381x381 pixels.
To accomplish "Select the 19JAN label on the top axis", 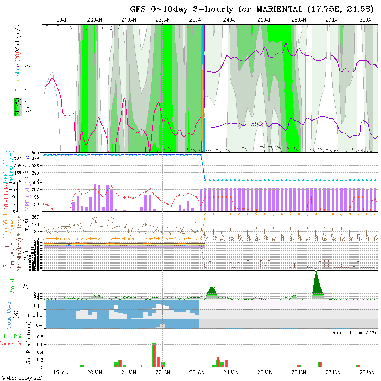I will (x=61, y=20).
